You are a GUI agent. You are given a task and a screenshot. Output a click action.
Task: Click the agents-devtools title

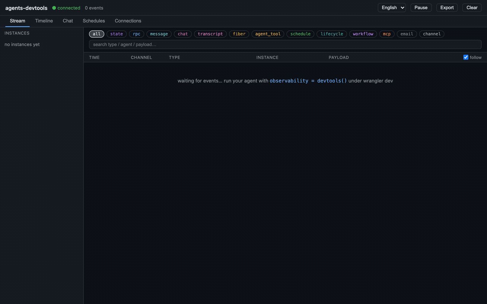pos(26,8)
